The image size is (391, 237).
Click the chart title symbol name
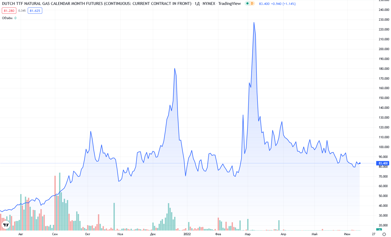(96, 4)
